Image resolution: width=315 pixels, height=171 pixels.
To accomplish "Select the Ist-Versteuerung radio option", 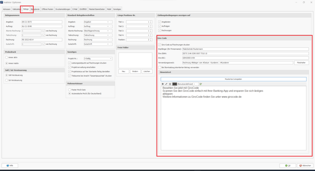I will pos(7,80).
